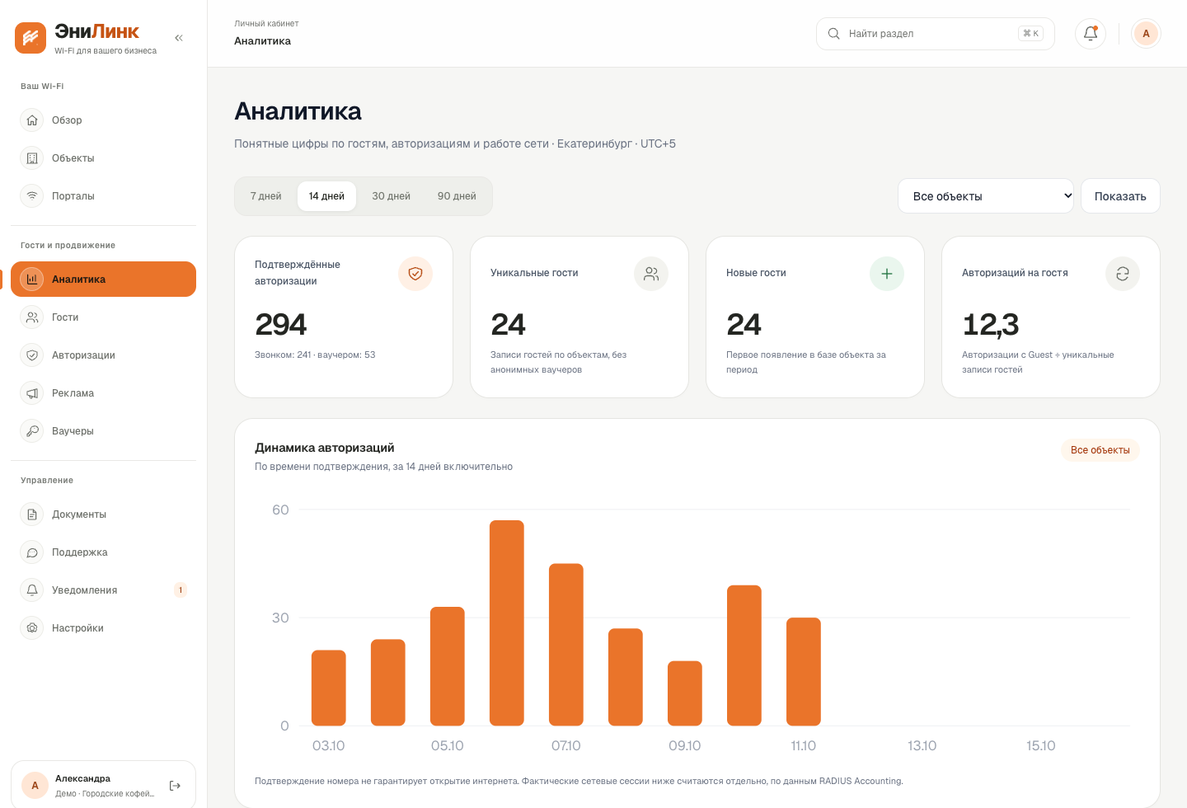Switch period to 90 дней
The image size is (1187, 808).
click(457, 196)
